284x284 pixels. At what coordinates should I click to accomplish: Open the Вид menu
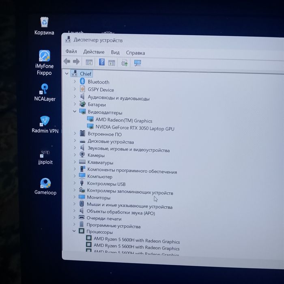[115, 52]
